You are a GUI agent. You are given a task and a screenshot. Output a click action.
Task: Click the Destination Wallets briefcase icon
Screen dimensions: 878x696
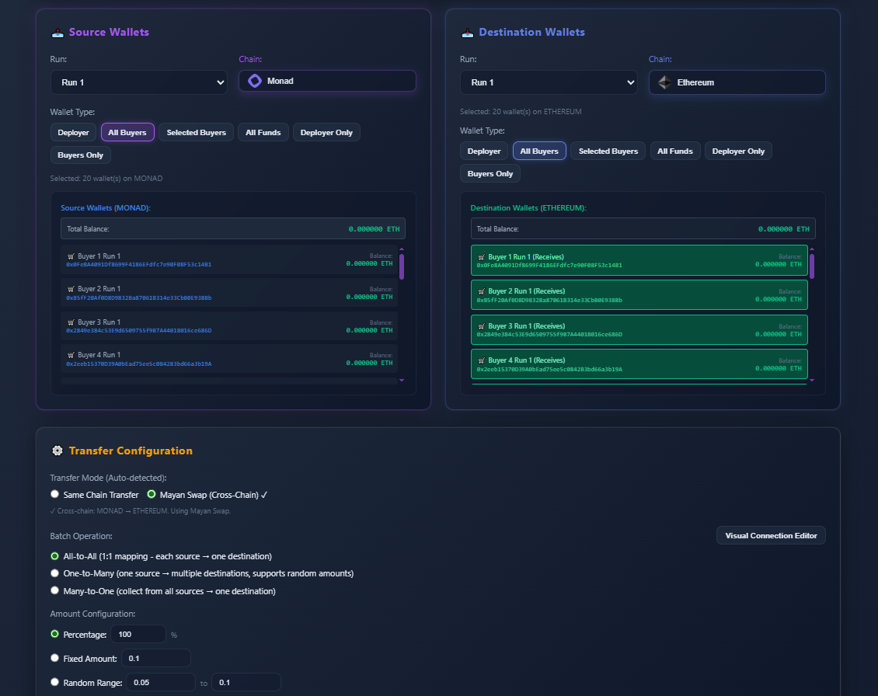pyautogui.click(x=467, y=32)
